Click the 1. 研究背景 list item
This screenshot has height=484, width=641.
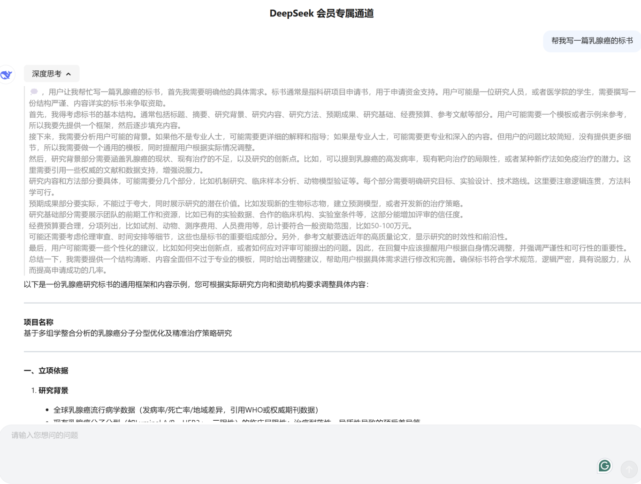[50, 390]
